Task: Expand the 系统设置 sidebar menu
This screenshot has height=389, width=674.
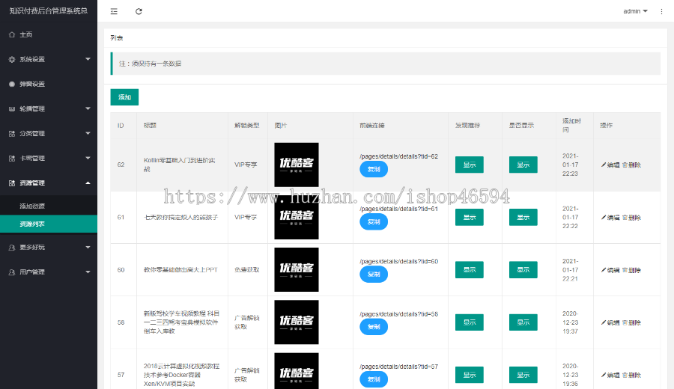Action: (48, 59)
